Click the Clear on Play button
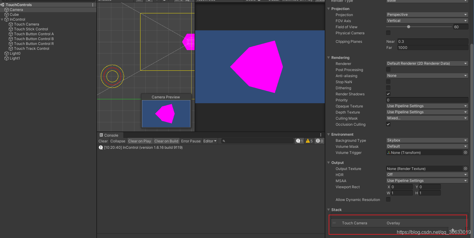The height and width of the screenshot is (238, 474). tap(140, 141)
